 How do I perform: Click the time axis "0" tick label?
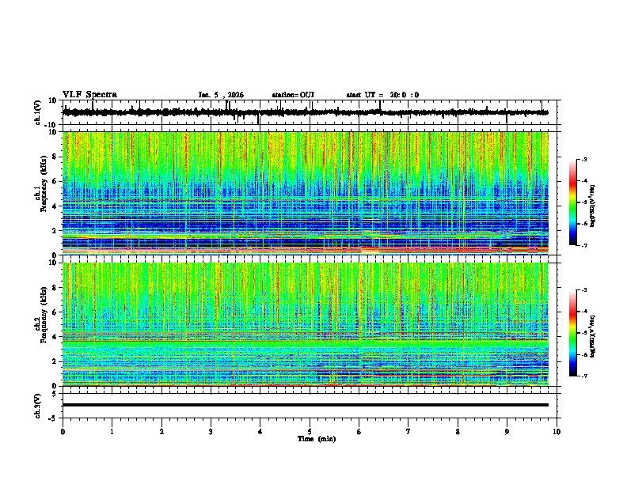click(x=63, y=432)
